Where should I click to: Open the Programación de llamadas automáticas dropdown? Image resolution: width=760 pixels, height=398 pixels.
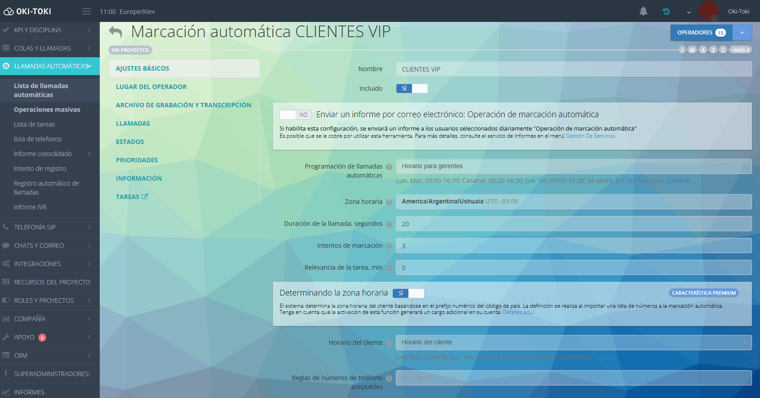pyautogui.click(x=573, y=166)
